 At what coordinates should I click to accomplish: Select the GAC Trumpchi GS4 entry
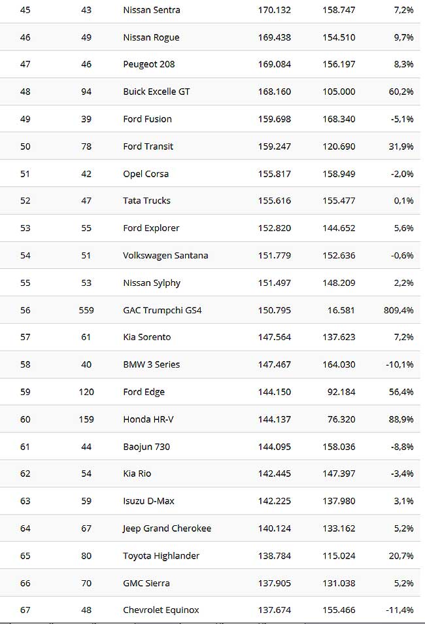162,310
